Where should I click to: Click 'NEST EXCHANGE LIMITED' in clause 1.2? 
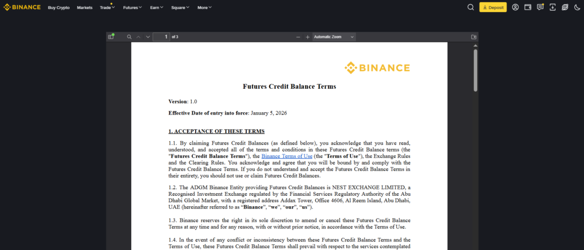[368, 187]
